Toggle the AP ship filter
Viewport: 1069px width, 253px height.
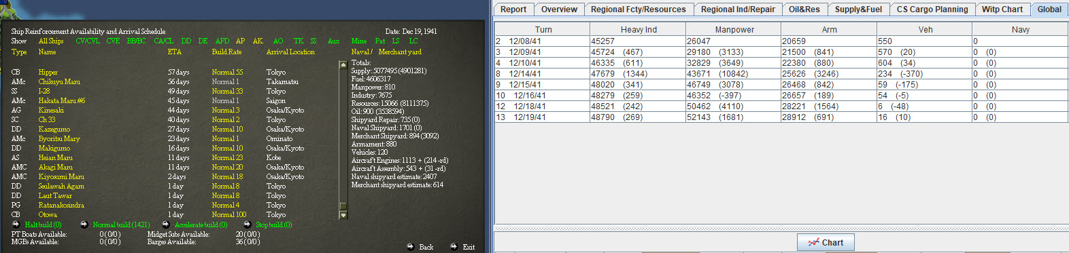(x=240, y=41)
